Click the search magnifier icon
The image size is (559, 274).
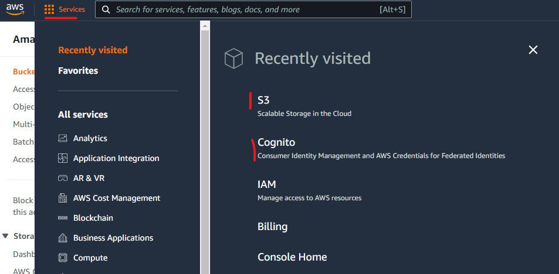tap(106, 9)
